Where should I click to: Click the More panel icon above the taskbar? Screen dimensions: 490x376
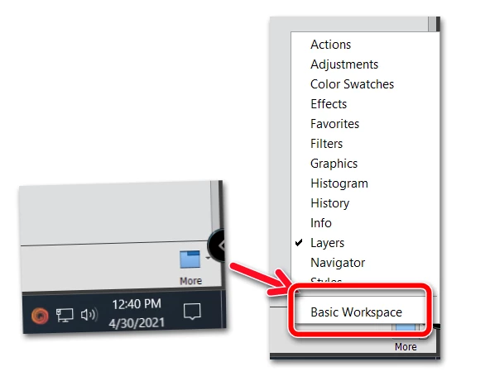(x=190, y=259)
